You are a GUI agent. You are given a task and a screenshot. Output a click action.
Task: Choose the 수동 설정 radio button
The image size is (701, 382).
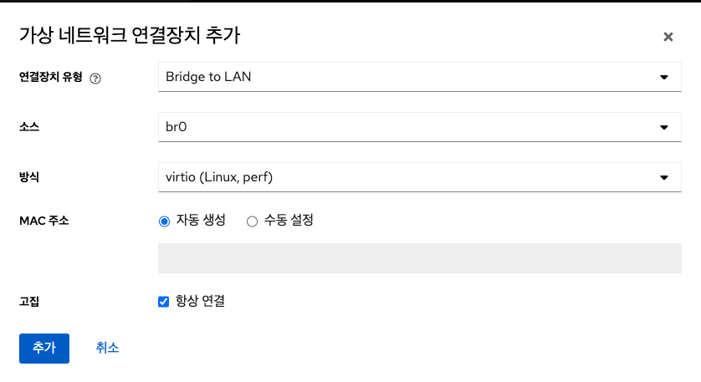tap(252, 222)
